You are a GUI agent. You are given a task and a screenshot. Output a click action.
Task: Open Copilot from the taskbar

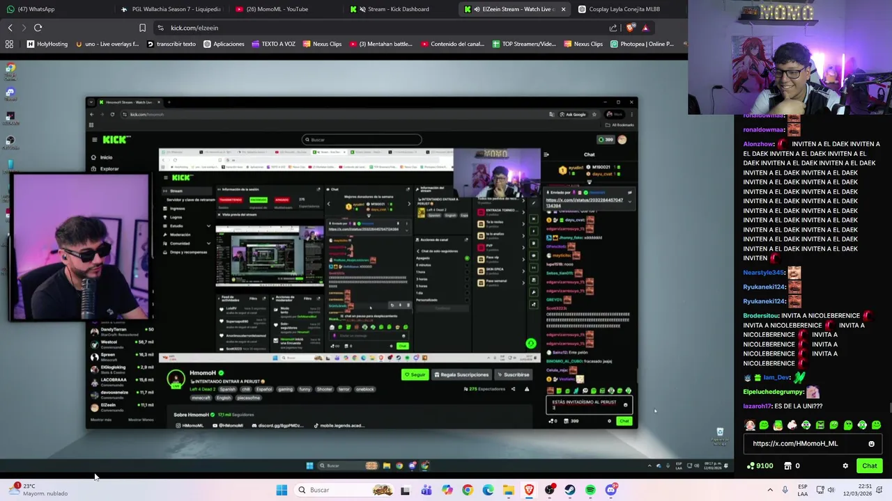click(x=447, y=490)
